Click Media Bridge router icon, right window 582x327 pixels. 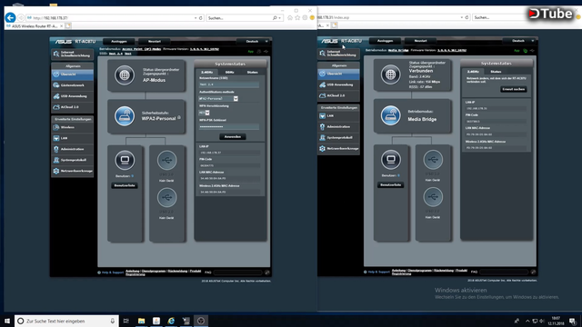point(390,115)
